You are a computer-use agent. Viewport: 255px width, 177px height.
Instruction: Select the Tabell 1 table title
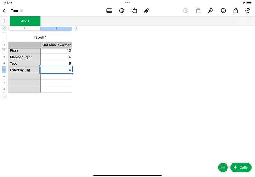[40, 37]
